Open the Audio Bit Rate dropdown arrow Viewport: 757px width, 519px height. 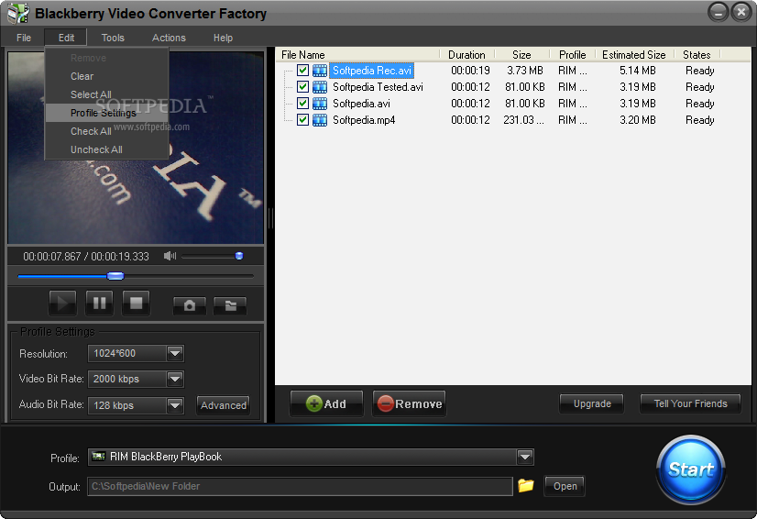click(x=175, y=405)
